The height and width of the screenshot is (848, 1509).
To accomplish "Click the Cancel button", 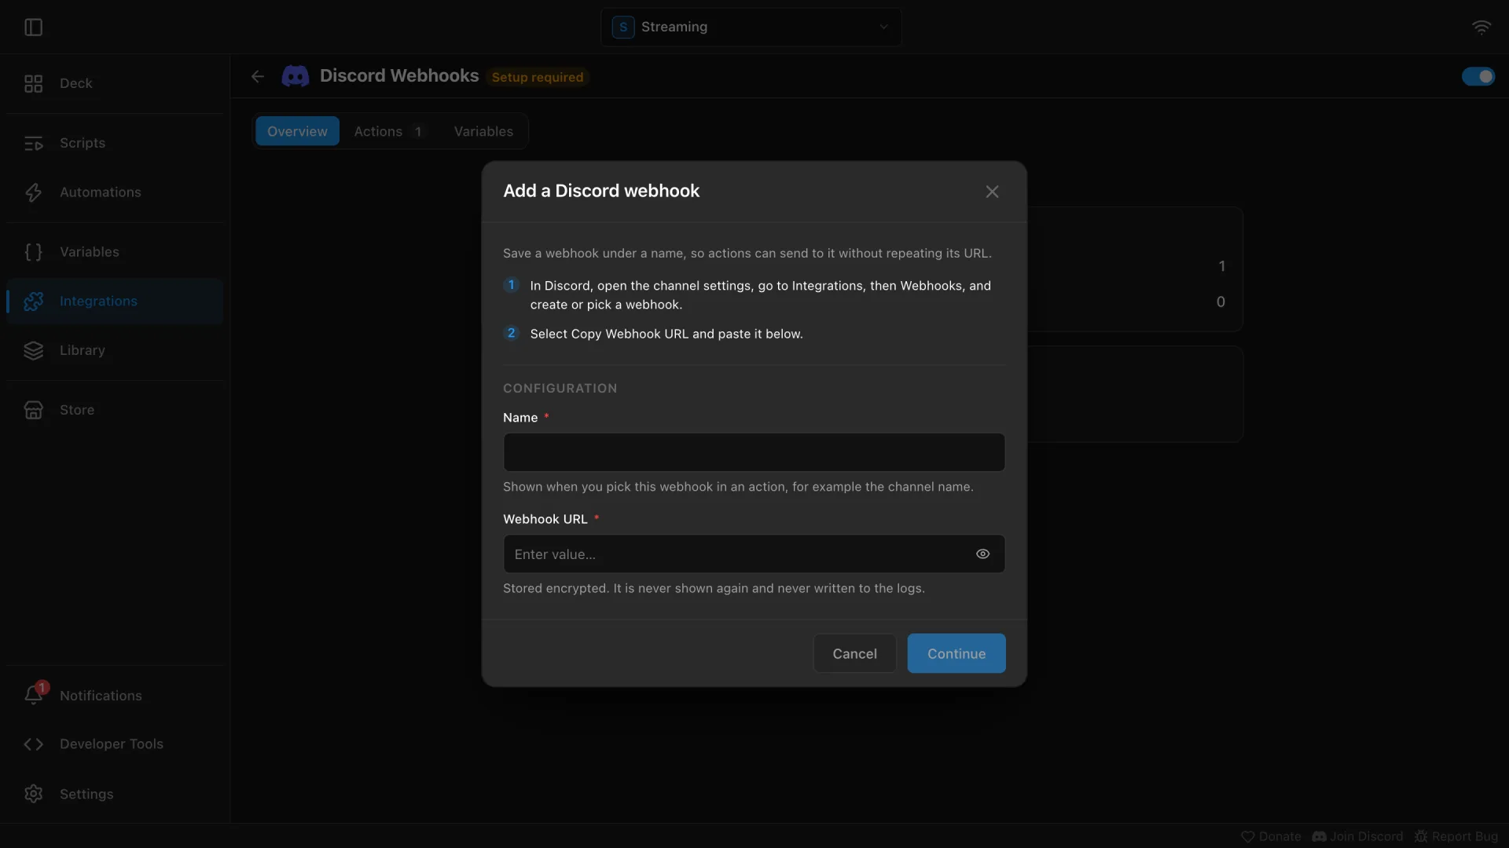I will [x=854, y=653].
